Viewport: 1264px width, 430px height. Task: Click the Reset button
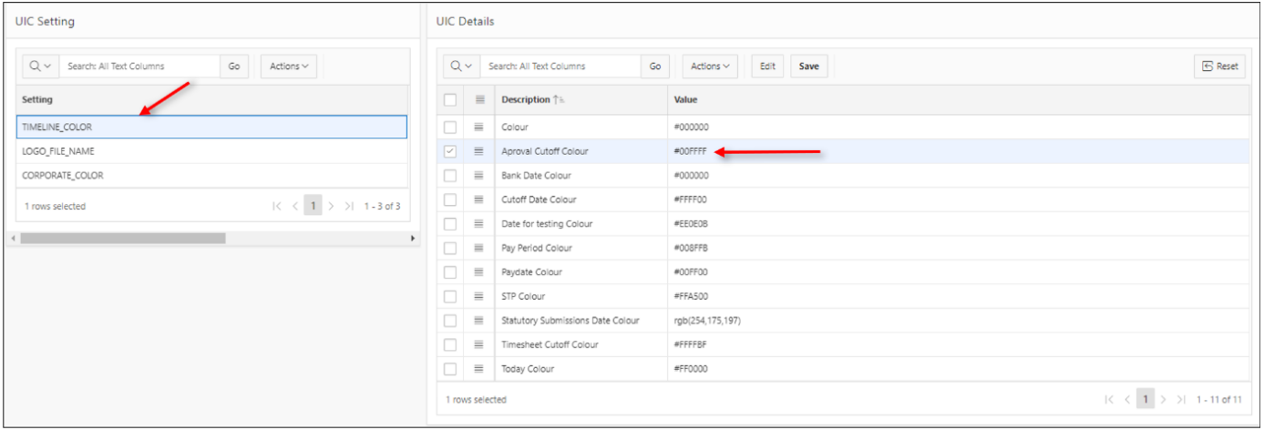(x=1219, y=67)
